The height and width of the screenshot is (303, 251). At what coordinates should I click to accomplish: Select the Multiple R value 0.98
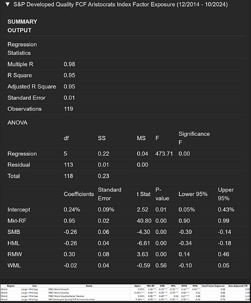69,64
